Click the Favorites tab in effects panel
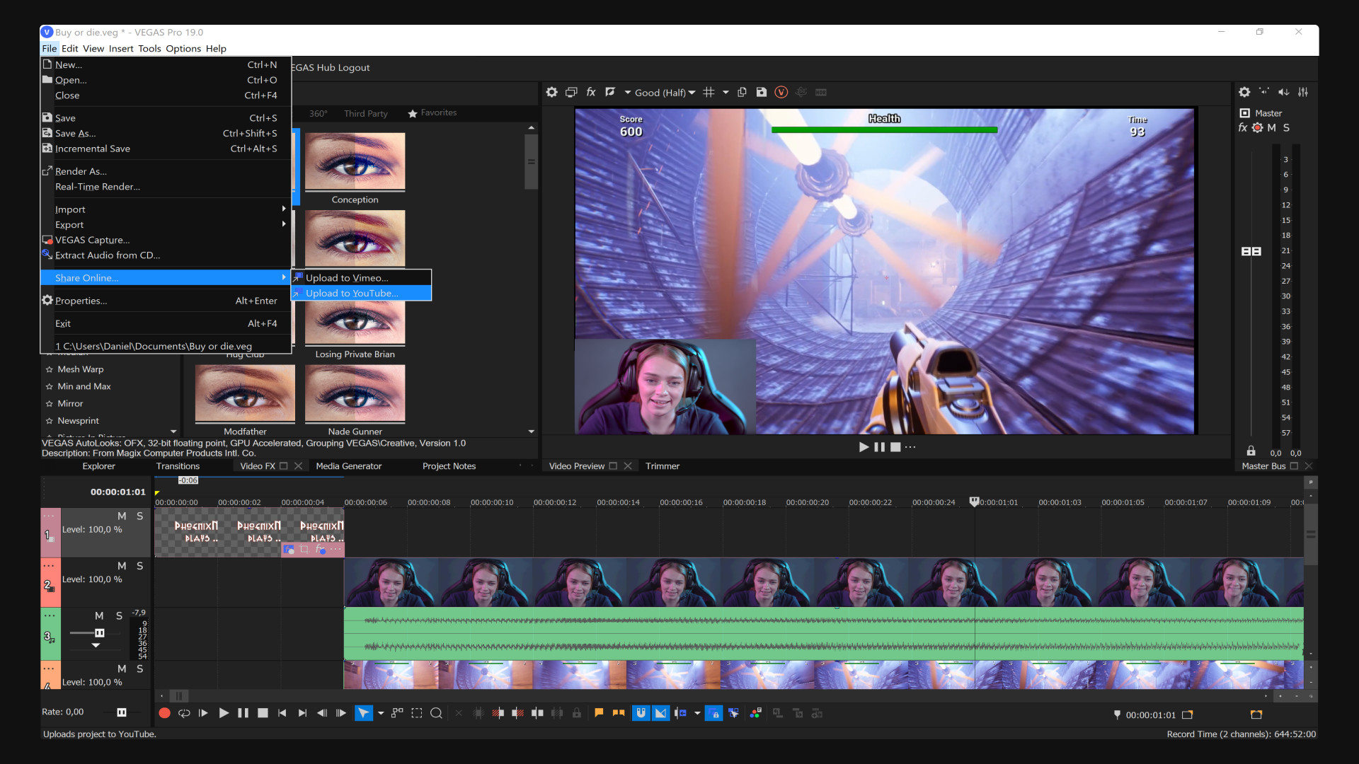This screenshot has width=1359, height=764. 432,112
